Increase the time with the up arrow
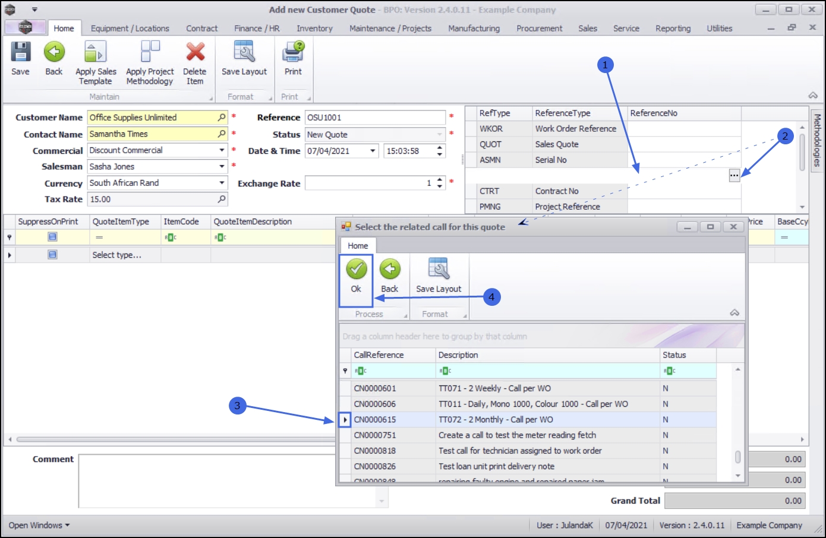This screenshot has width=826, height=538. (440, 148)
